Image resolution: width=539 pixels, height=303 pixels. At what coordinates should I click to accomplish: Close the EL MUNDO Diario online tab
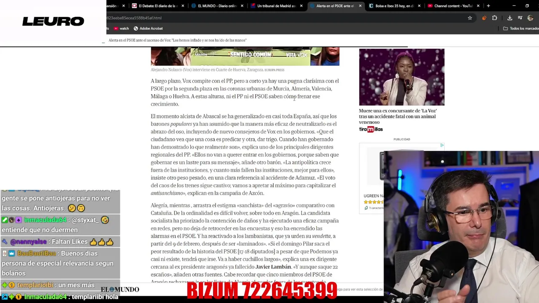click(x=242, y=6)
